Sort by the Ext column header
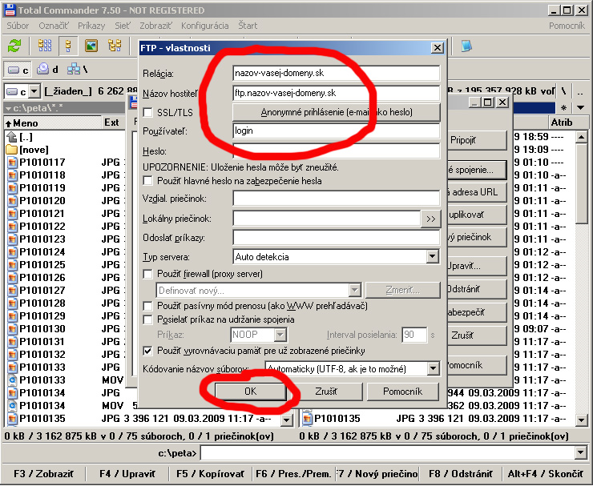Image resolution: width=593 pixels, height=486 pixels. (113, 123)
